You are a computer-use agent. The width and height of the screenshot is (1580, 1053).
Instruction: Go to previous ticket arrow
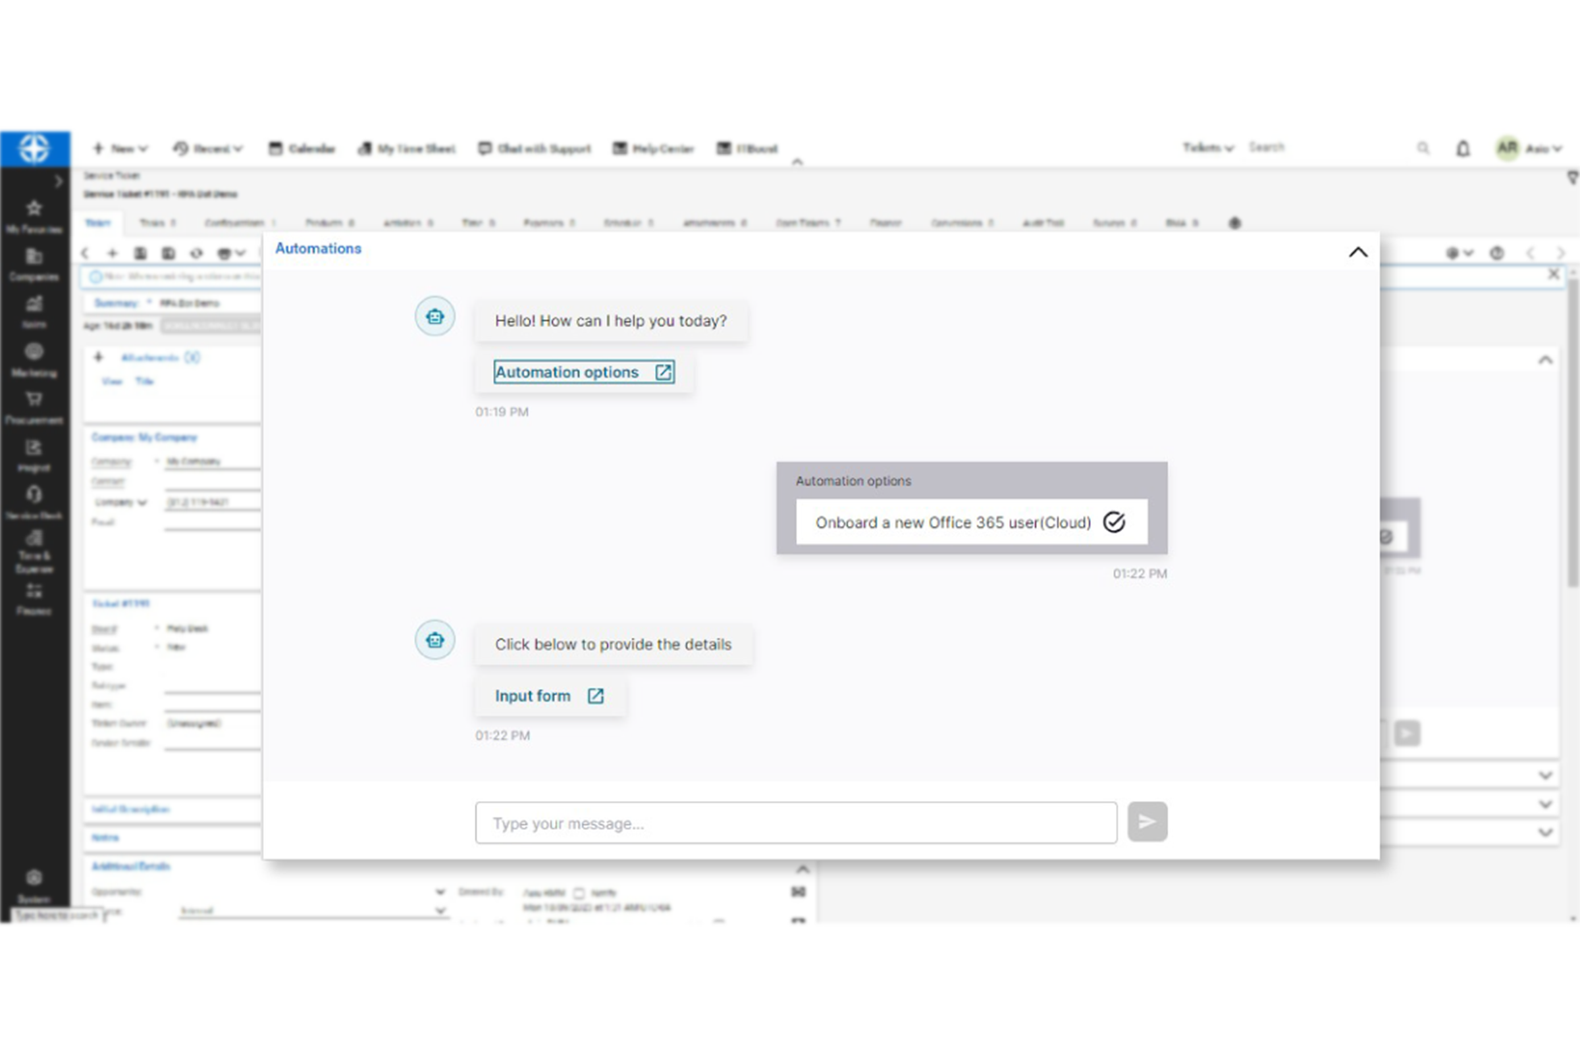coord(1530,253)
